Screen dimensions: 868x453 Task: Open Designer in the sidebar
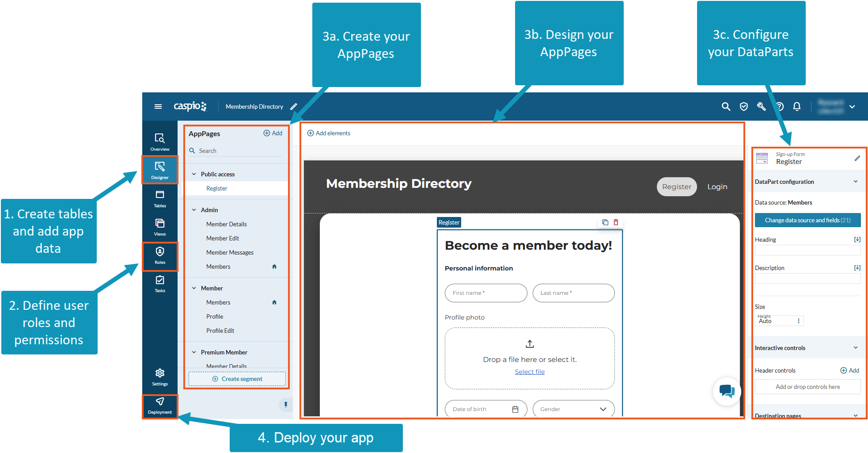click(x=160, y=170)
